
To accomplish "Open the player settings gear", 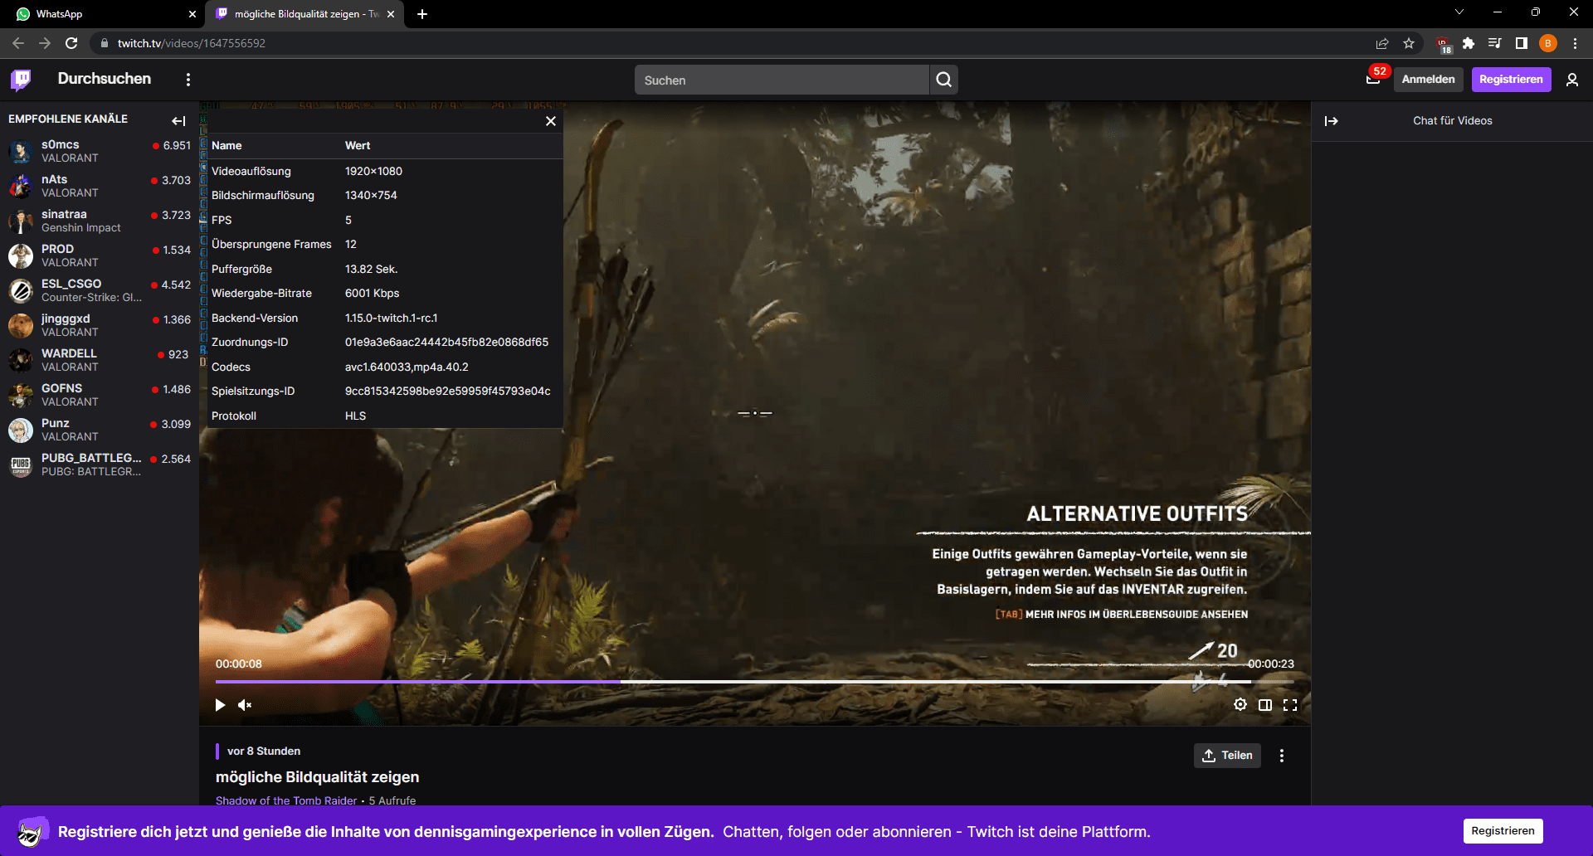I will [1240, 704].
